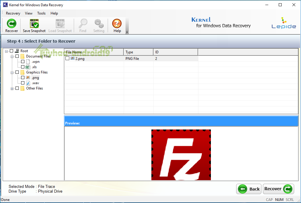Screen dimensions: 301x203
Task: Tick the Root checkbox
Action: [x=11, y=51]
